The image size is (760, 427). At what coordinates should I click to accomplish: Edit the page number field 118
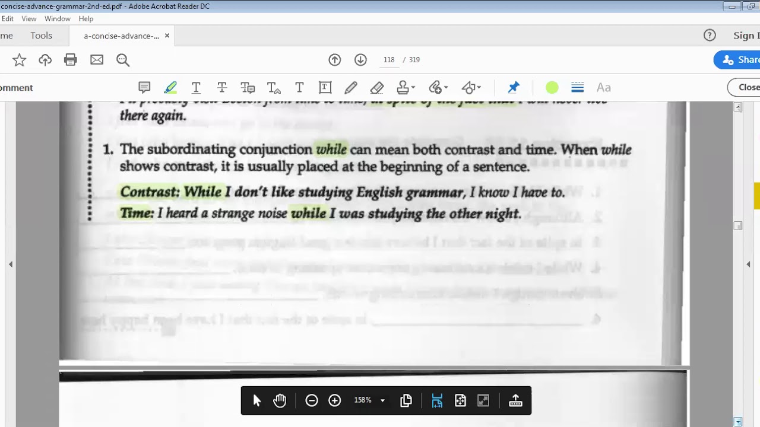(389, 60)
